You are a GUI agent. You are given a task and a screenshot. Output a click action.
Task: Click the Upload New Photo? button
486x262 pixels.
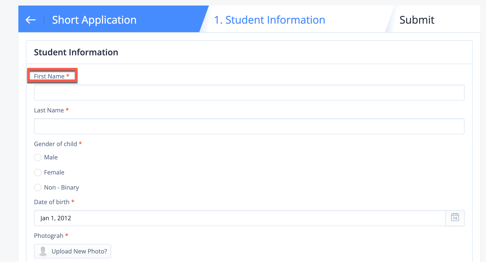coord(72,251)
